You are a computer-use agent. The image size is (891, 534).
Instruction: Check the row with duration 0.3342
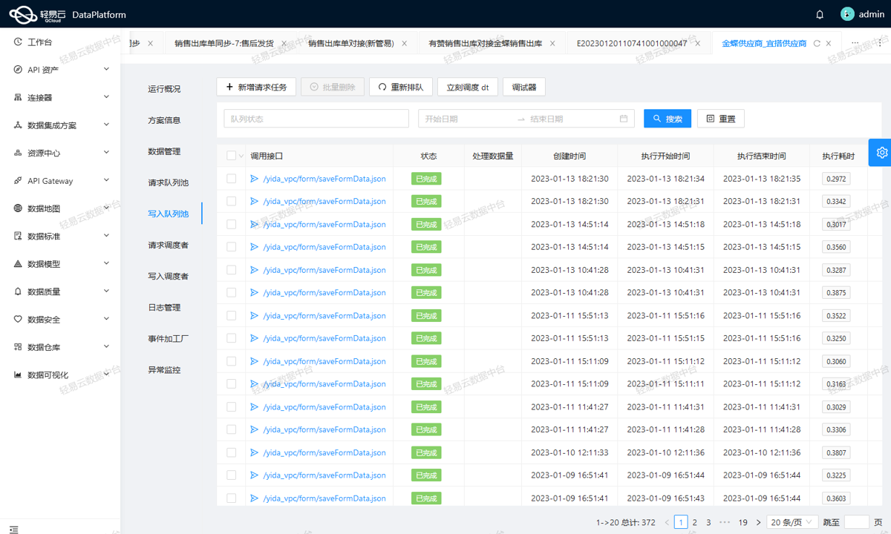click(x=231, y=201)
